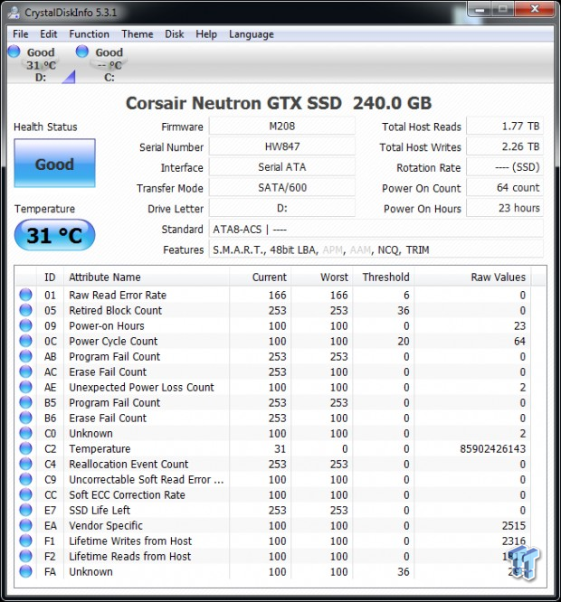
Task: Select the D: drive status orb
Action: [14, 51]
